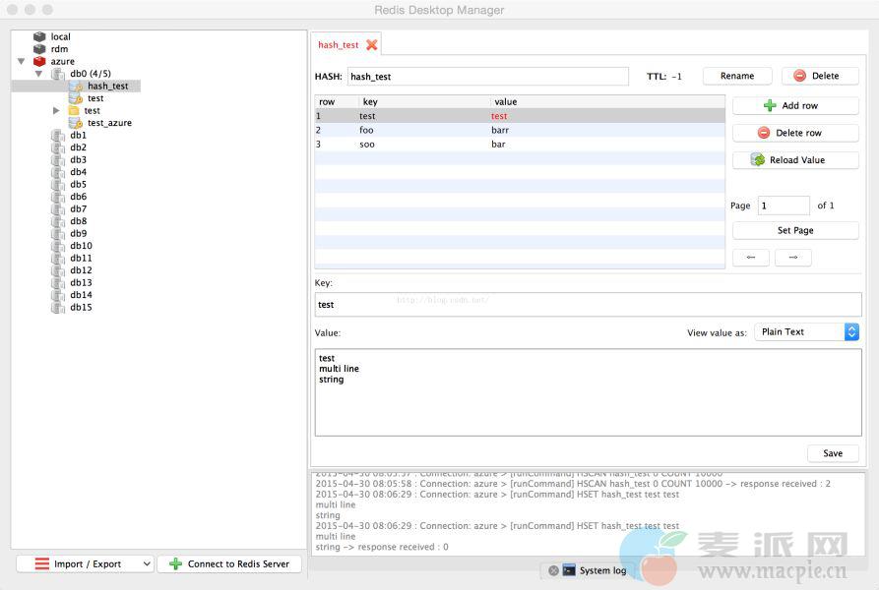
Task: Click Connect to Redis Server button
Action: (x=230, y=563)
